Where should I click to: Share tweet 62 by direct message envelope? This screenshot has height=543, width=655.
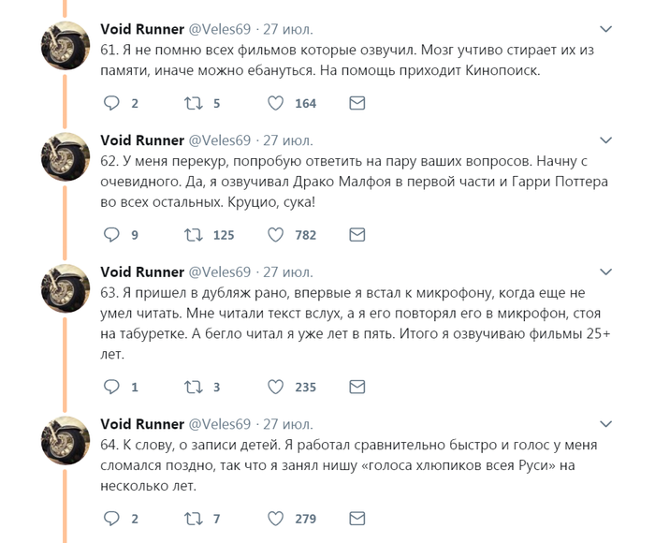(357, 234)
